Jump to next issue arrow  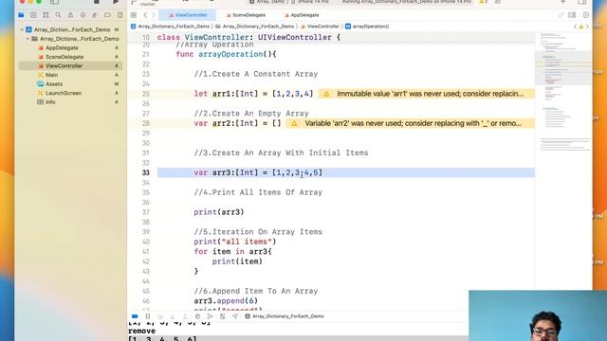pyautogui.click(x=587, y=27)
